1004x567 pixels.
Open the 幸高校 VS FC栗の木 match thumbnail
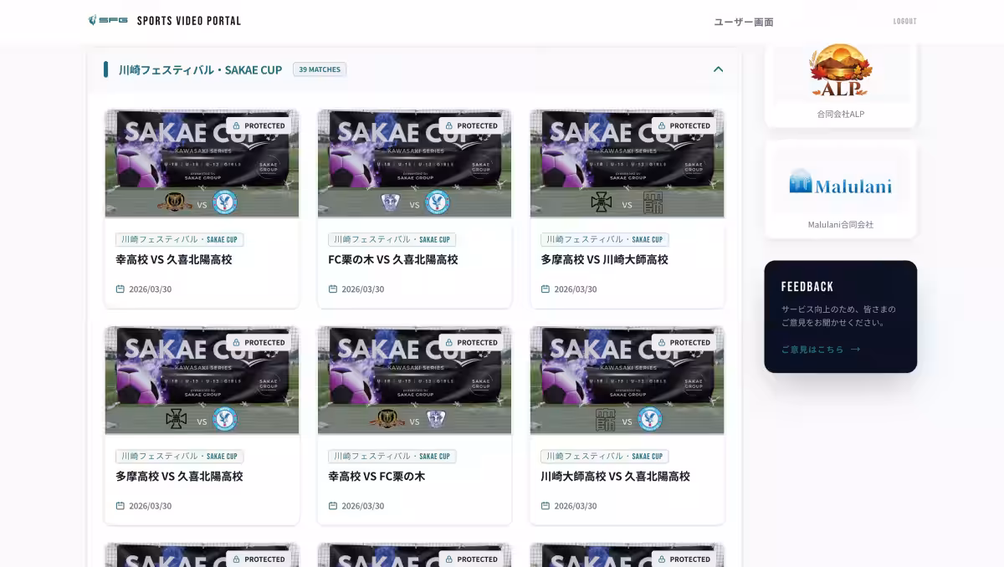pos(414,380)
